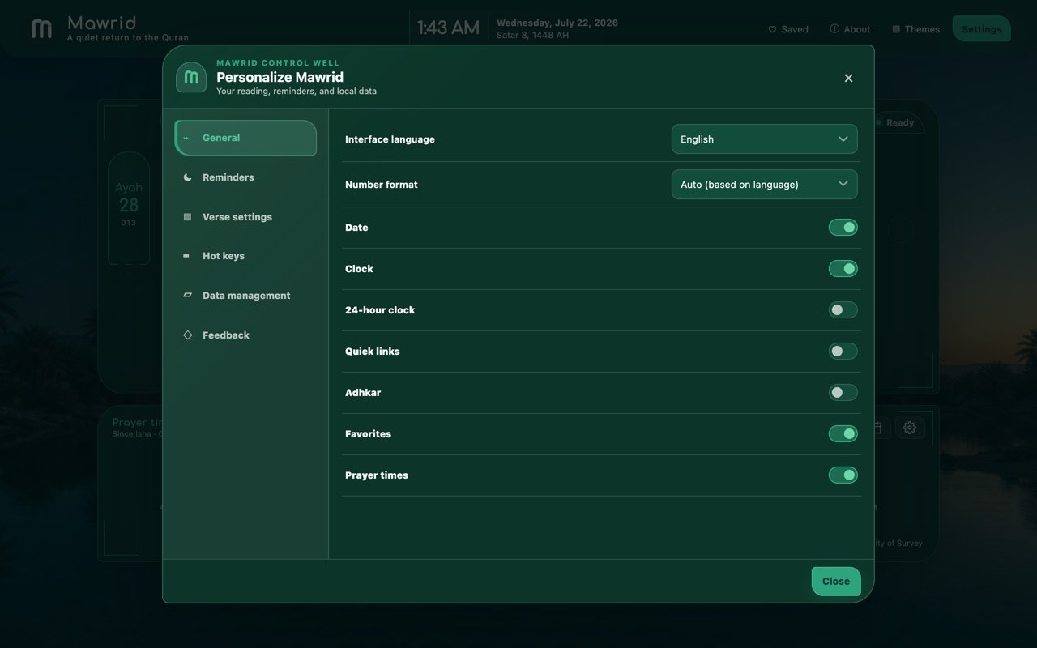This screenshot has width=1037, height=648.
Task: Disable the Favorites toggle
Action: point(843,434)
